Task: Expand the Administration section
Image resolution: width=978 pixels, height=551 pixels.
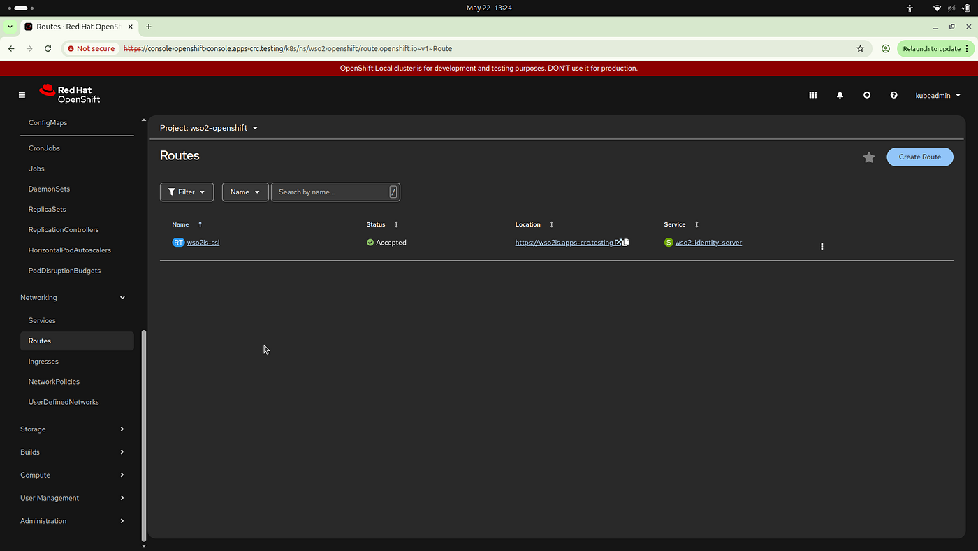Action: click(x=73, y=521)
